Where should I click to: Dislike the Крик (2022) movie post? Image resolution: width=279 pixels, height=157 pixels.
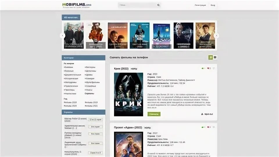pos(209,68)
